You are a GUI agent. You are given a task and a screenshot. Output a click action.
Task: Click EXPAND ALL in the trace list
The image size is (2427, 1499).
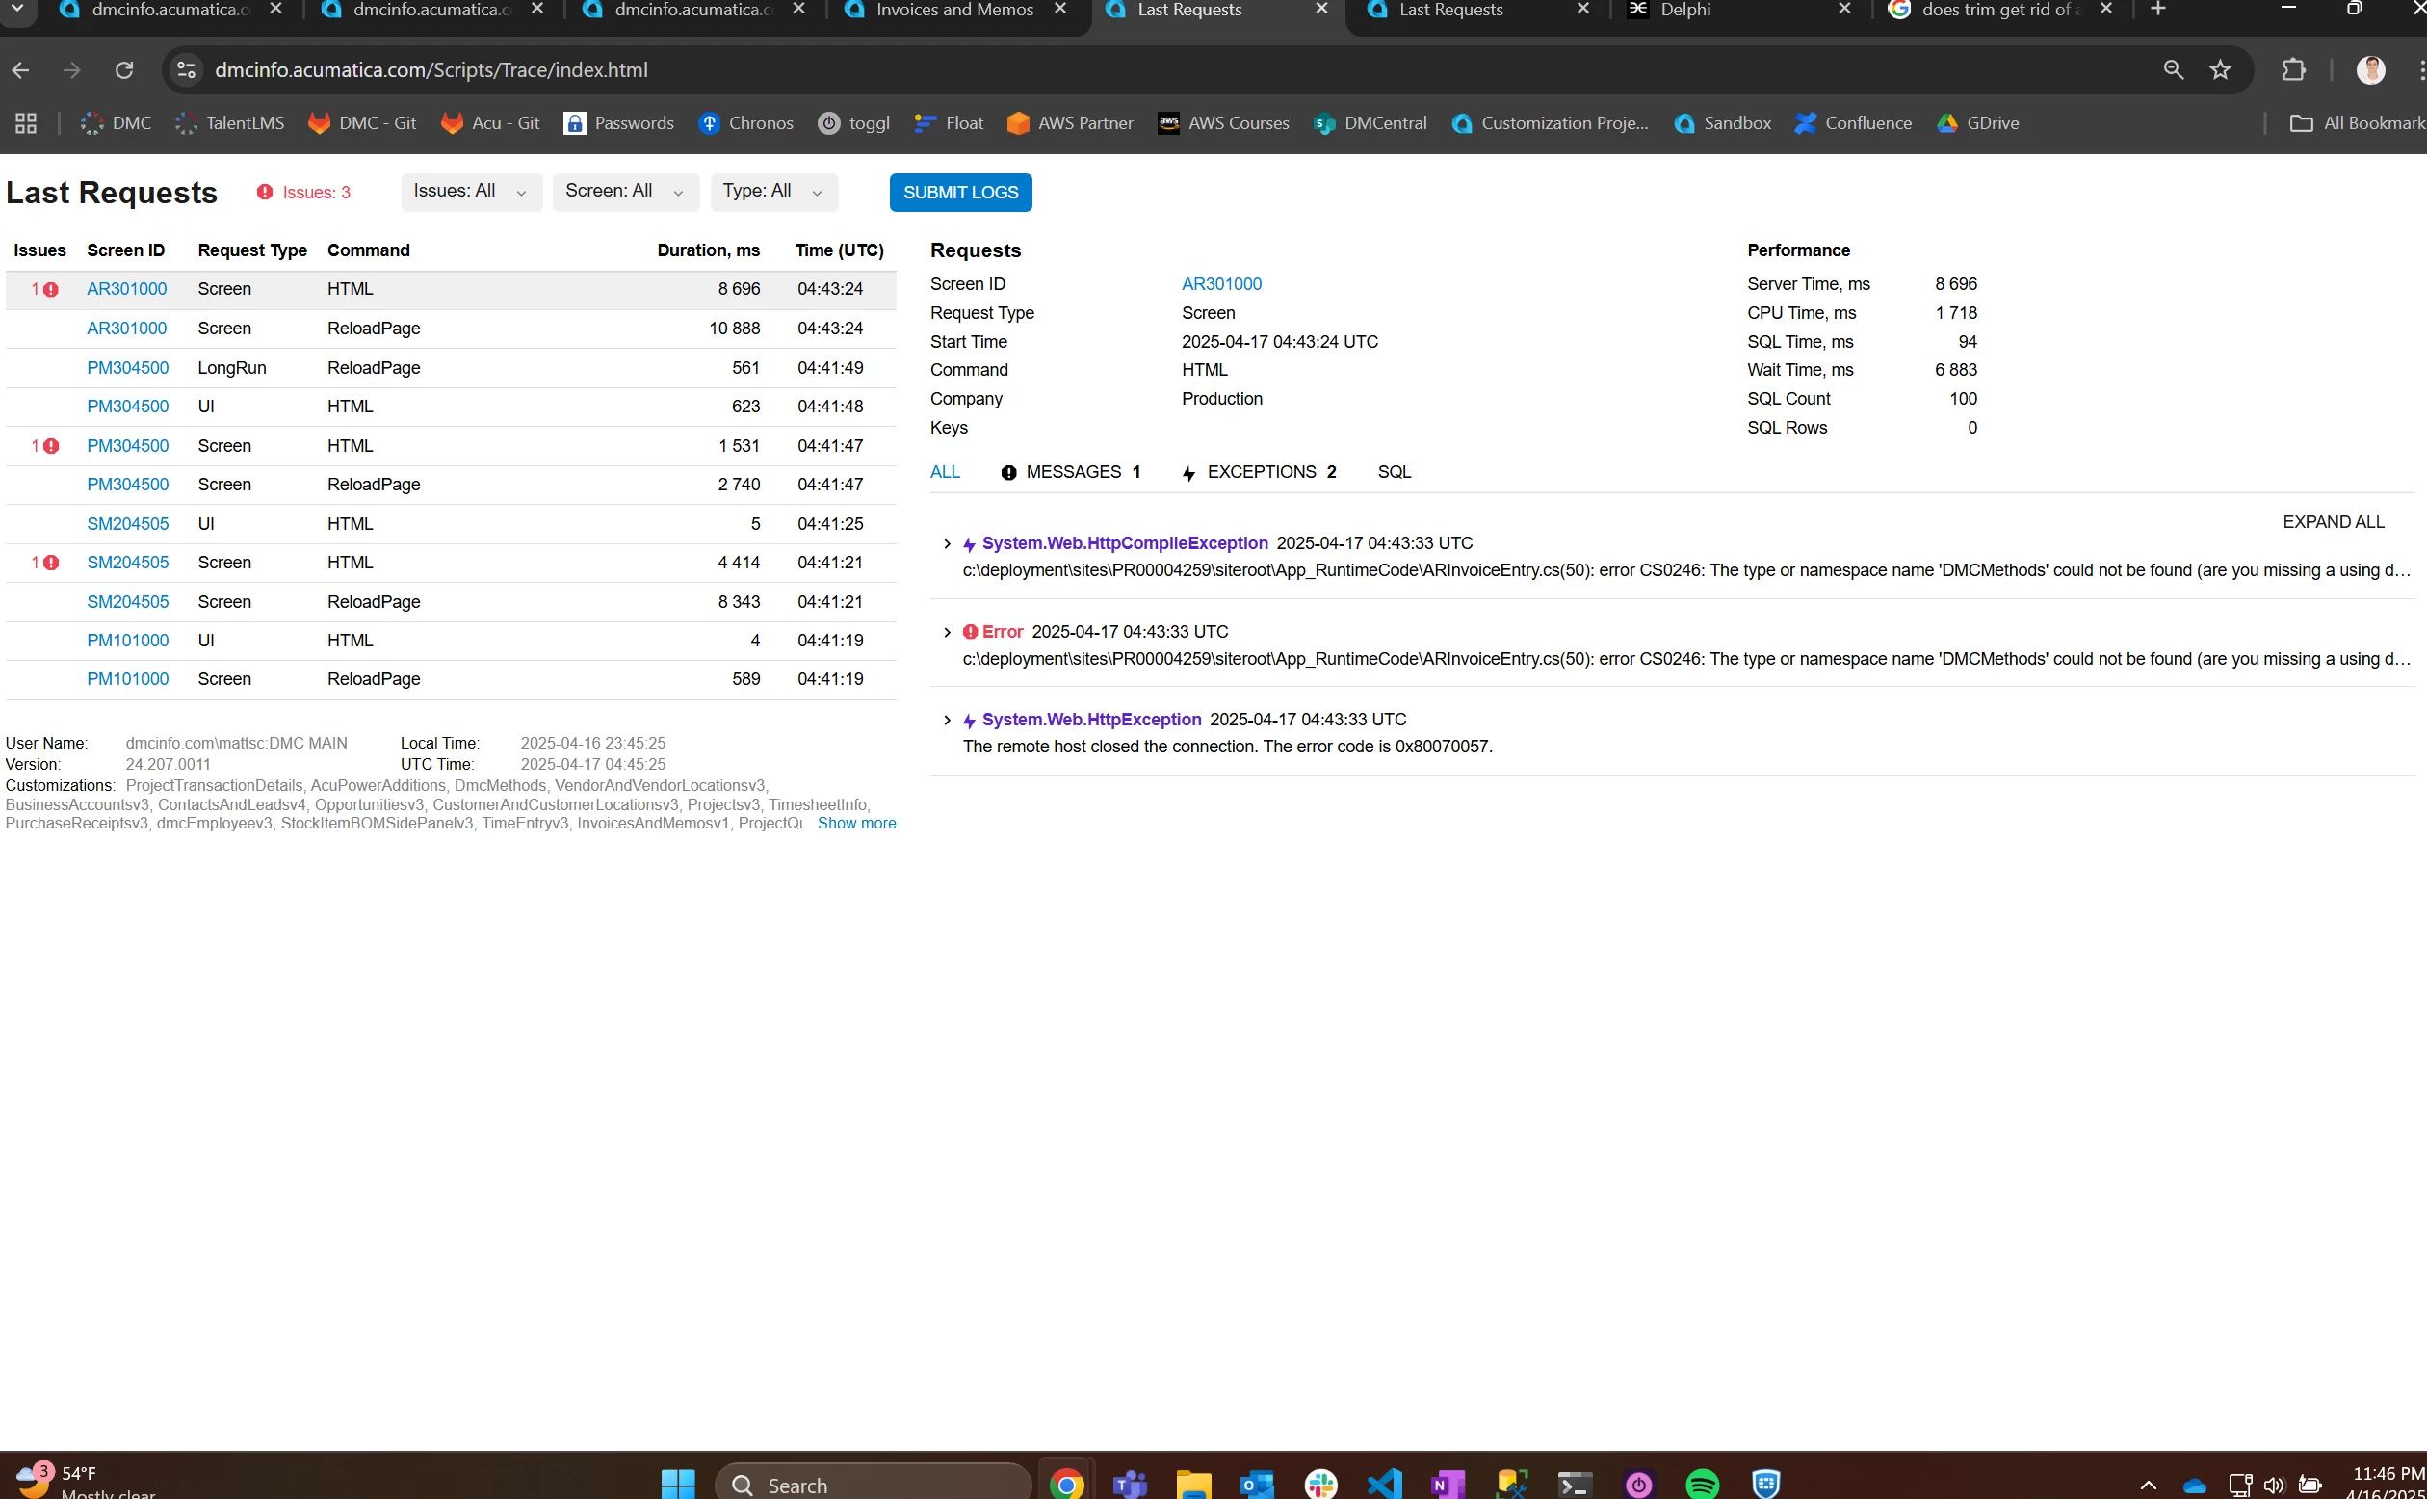[x=2333, y=522]
